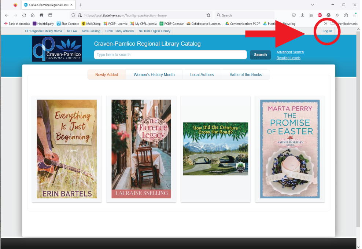Click the sidebar view icon beside the print icon
Image resolution: width=362 pixels, height=249 pixels.
coord(50,15)
